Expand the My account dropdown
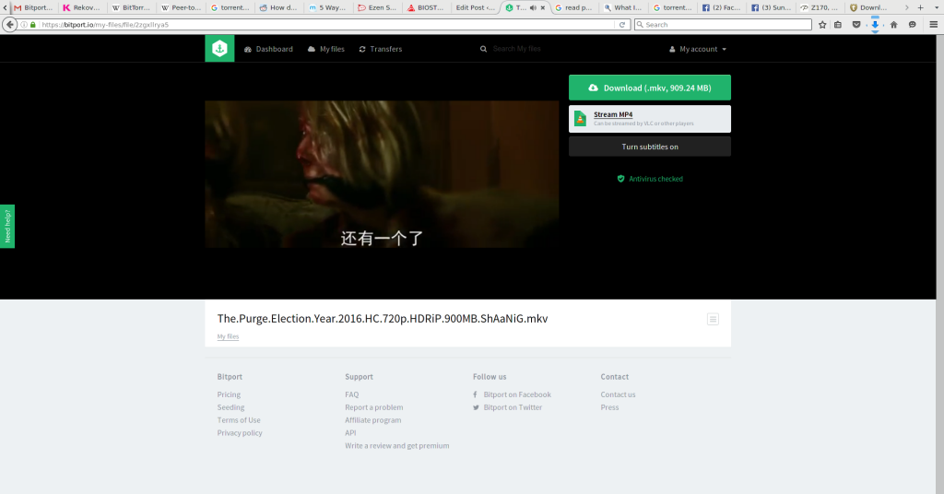 (x=698, y=50)
